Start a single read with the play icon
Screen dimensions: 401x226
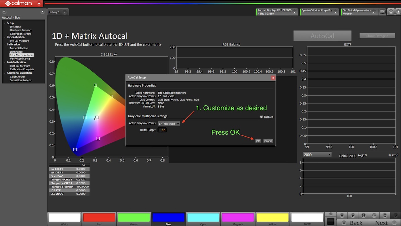[353, 216]
